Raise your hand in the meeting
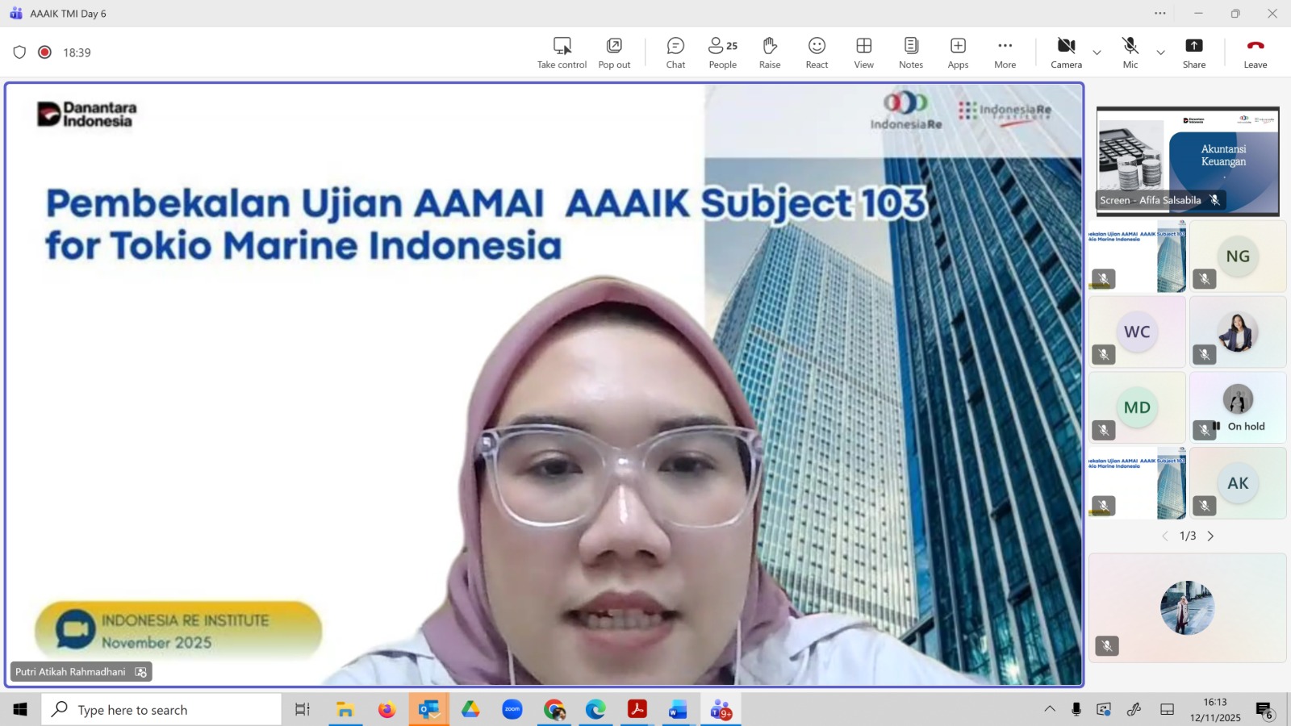The image size is (1291, 726). [769, 52]
